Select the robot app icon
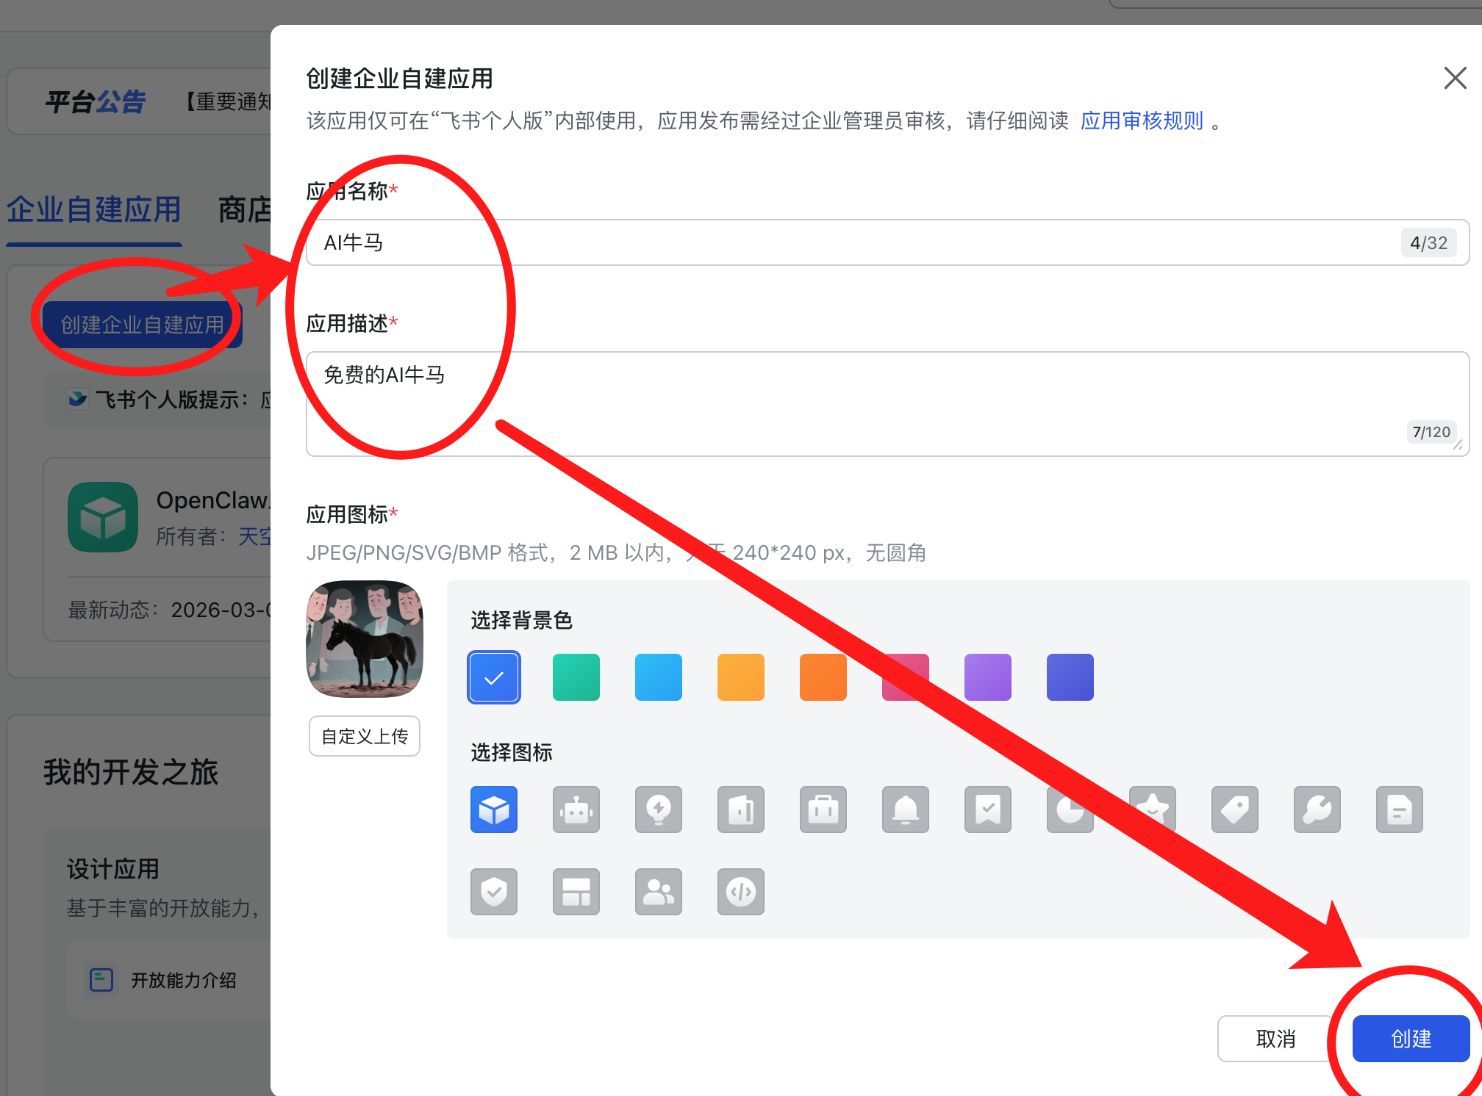The width and height of the screenshot is (1482, 1096). click(x=576, y=810)
